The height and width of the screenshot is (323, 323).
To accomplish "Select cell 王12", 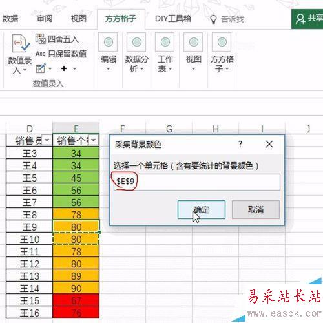I will click(x=30, y=264).
